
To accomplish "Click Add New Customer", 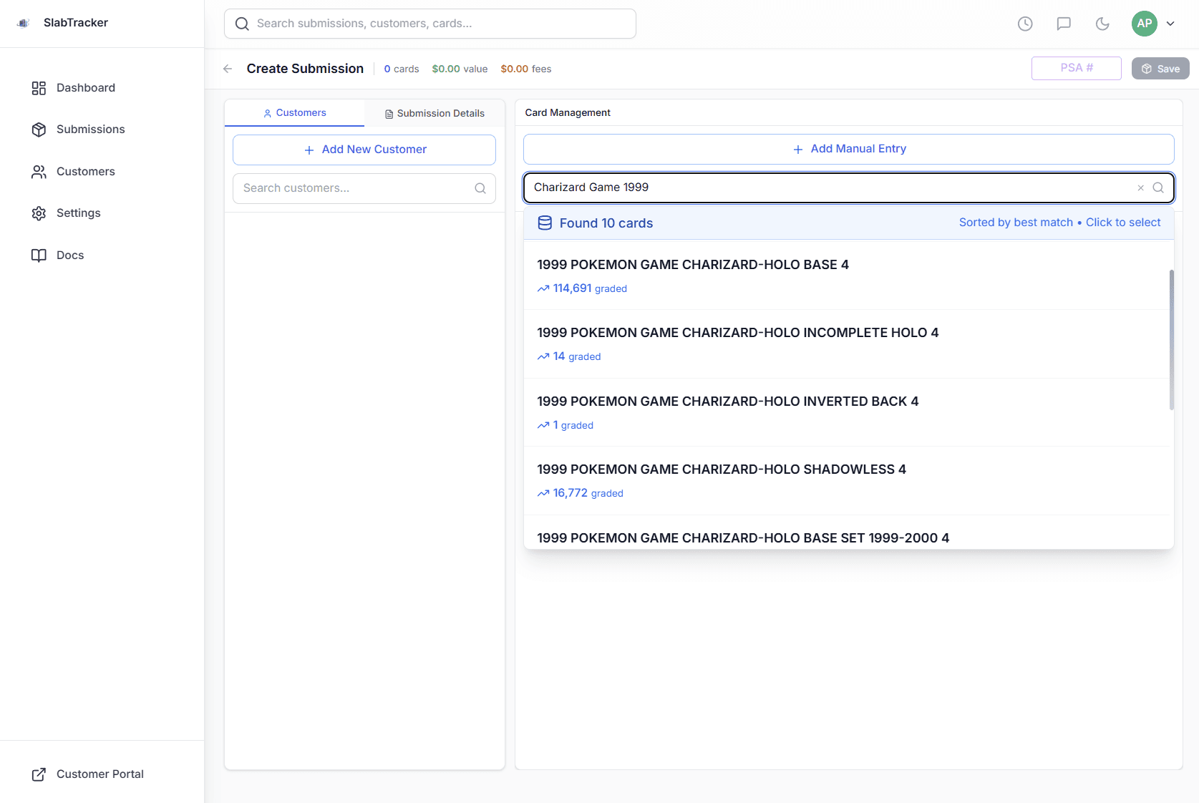I will (x=364, y=150).
